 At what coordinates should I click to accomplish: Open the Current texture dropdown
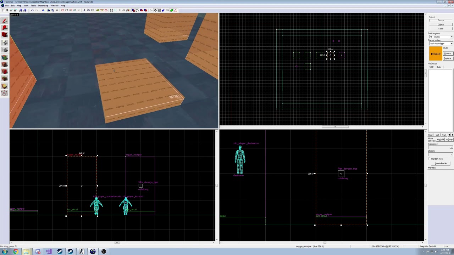(x=452, y=44)
